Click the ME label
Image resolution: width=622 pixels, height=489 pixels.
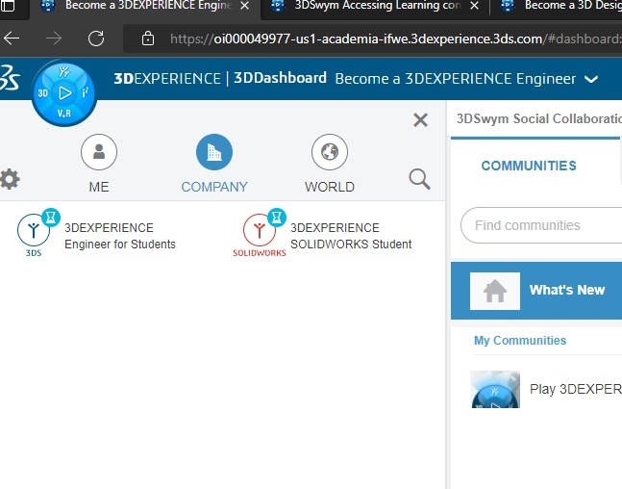pyautogui.click(x=99, y=187)
